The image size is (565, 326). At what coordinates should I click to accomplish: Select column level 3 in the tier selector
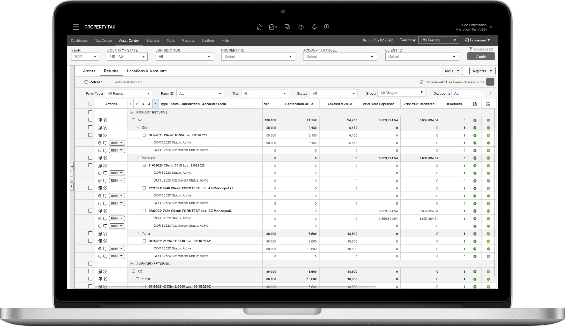tap(143, 104)
